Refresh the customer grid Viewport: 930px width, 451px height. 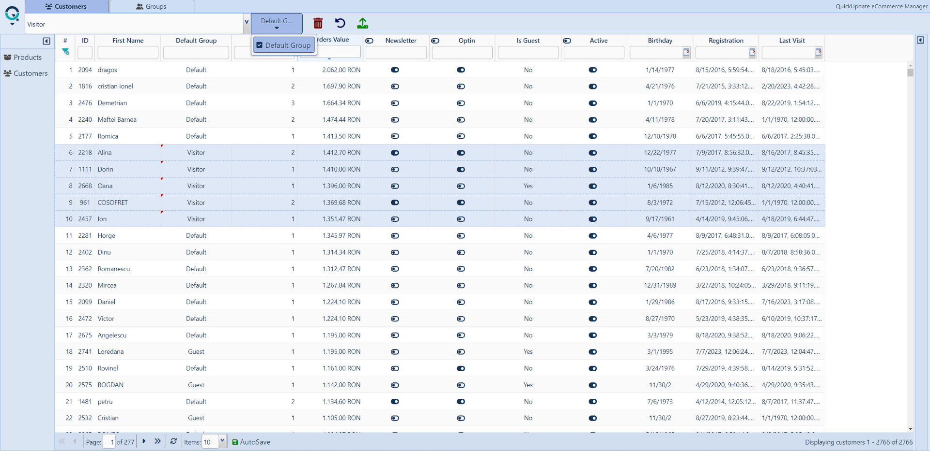[173, 441]
